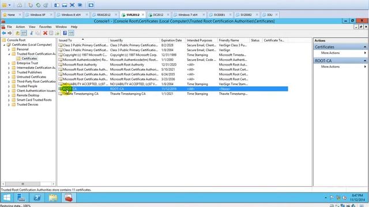Click the MMC Forward arrow icon

[x=10, y=33]
